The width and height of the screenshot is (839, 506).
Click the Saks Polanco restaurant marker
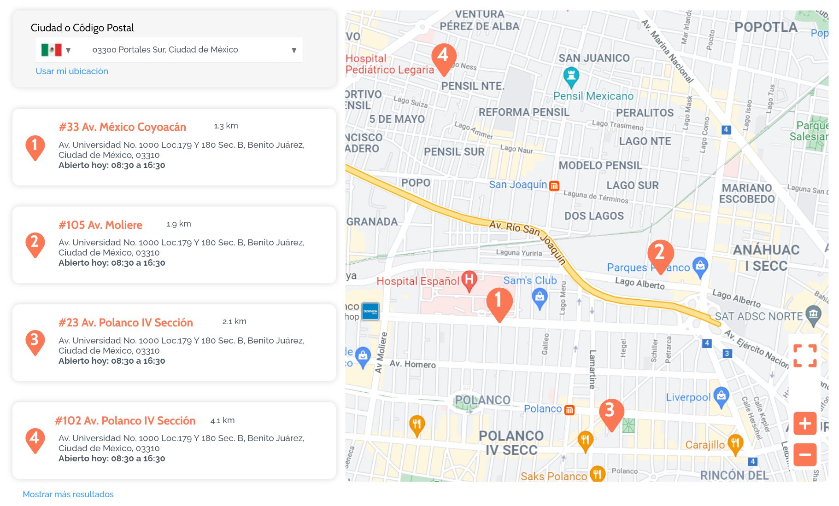[597, 474]
